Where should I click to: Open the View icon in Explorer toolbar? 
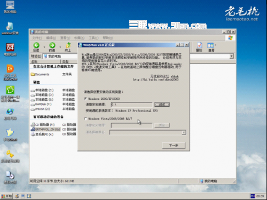[211, 47]
